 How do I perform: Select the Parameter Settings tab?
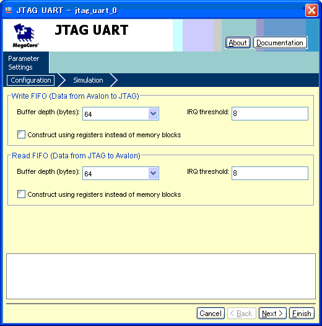pos(24,63)
